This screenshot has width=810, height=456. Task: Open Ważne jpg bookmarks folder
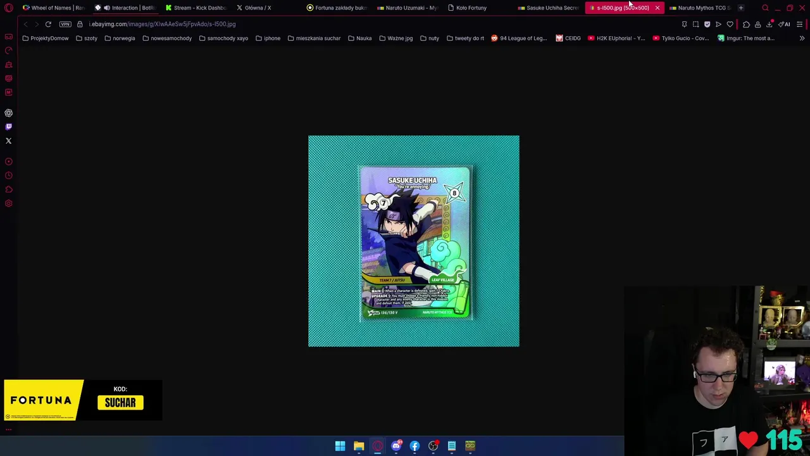[x=396, y=38]
